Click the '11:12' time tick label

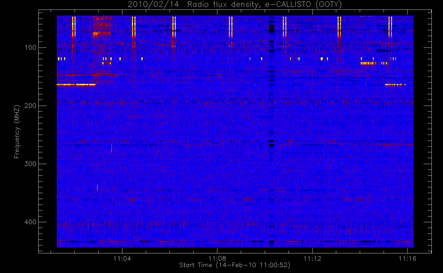pos(312,259)
